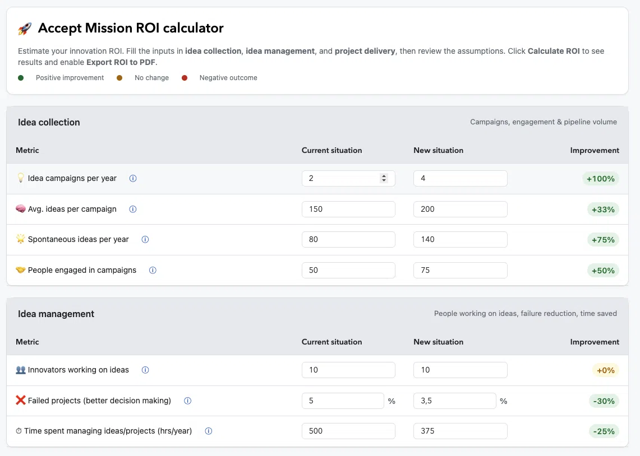Image resolution: width=640 pixels, height=456 pixels.
Task: Click 'Time spent managing ideas/projects (hrs/year)' label
Action: 108,431
